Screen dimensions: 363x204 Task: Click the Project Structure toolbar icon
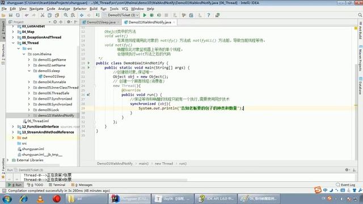point(191,15)
